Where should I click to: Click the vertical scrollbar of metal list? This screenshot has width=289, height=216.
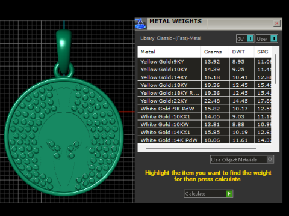pyautogui.click(x=276, y=69)
